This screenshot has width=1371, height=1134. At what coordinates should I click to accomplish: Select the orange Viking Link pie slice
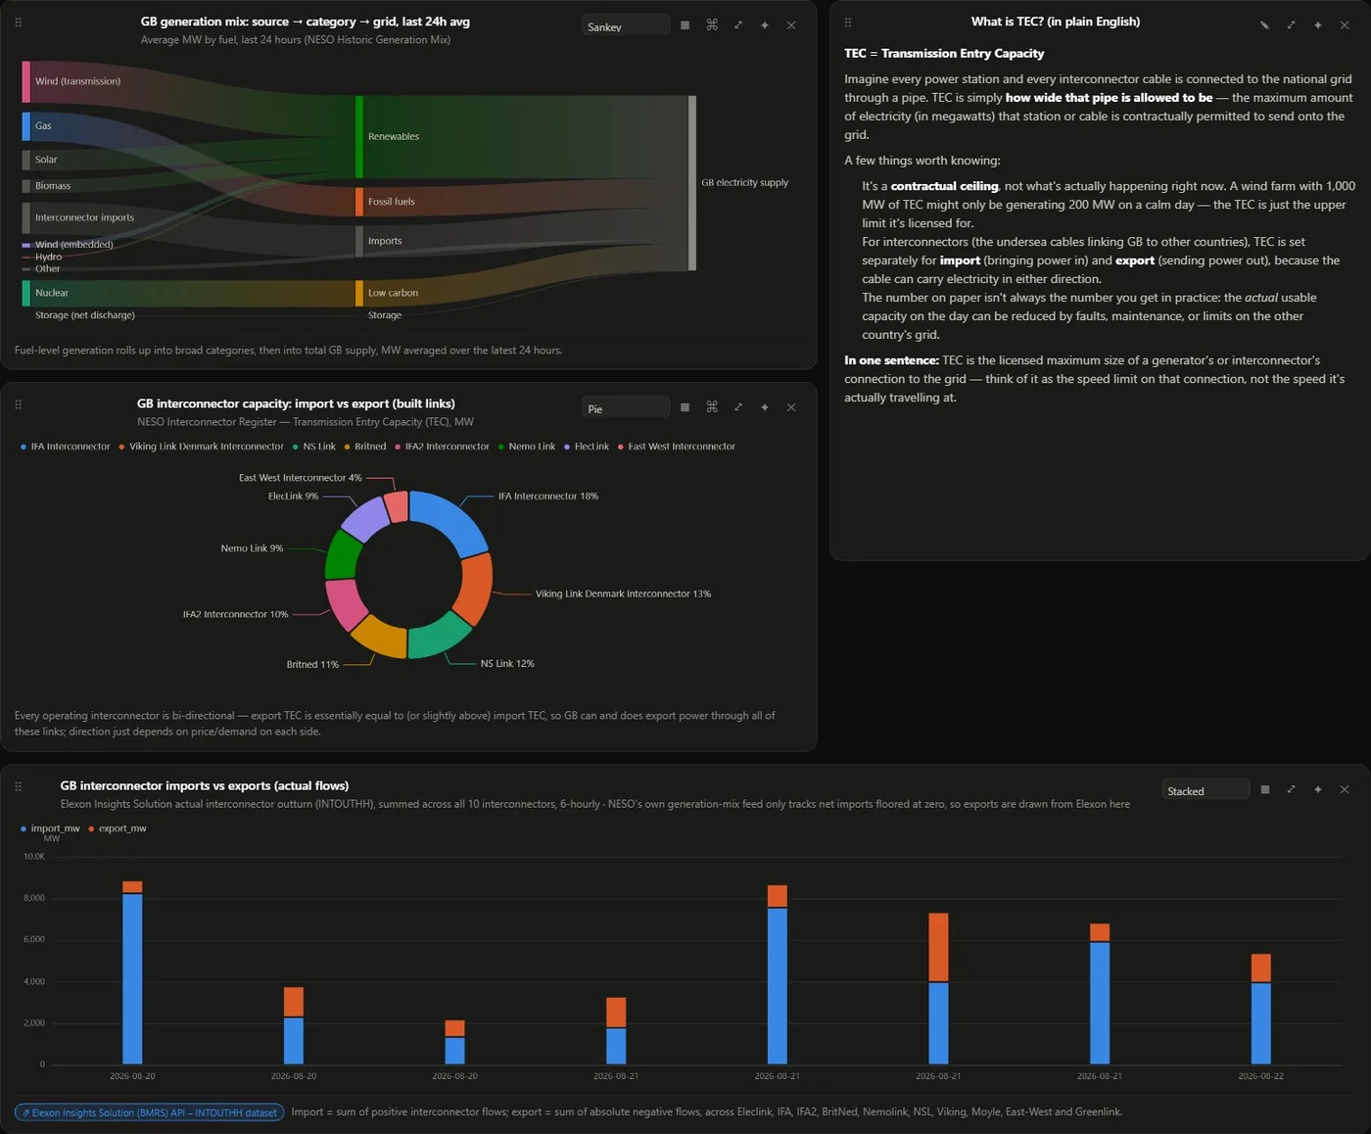pos(477,588)
